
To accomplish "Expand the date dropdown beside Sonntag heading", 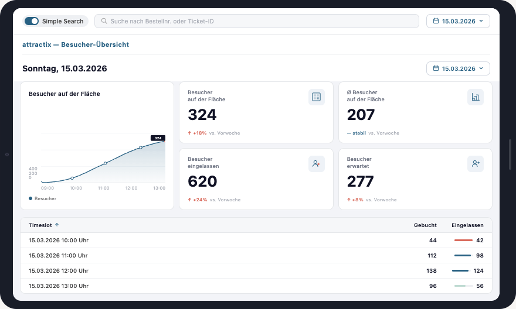I will tap(458, 68).
